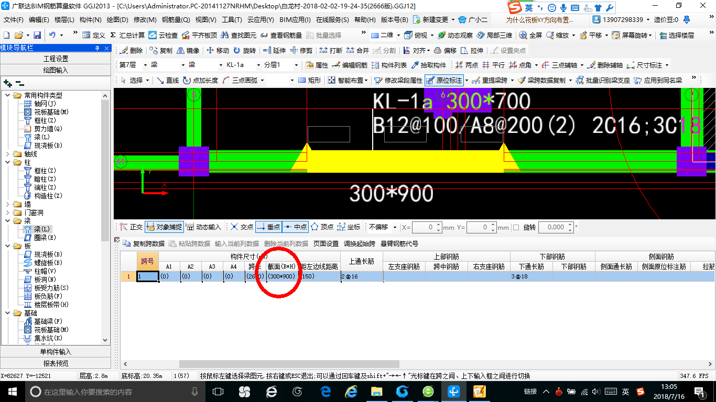Run 汇总计算 summary calculation
Image resolution: width=716 pixels, height=402 pixels.
127,35
